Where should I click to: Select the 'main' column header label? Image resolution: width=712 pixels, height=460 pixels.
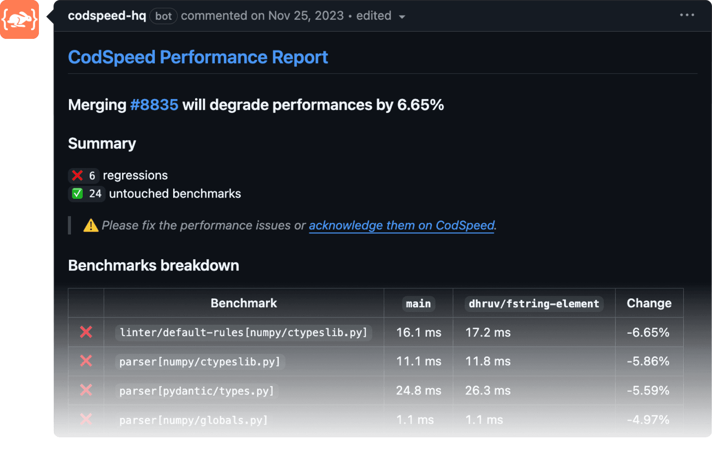[418, 304]
